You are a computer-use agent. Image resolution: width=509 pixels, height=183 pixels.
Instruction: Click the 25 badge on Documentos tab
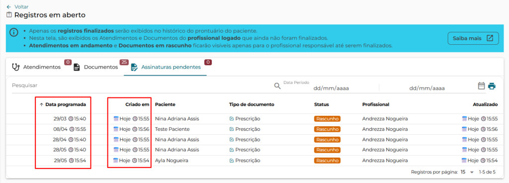124,62
